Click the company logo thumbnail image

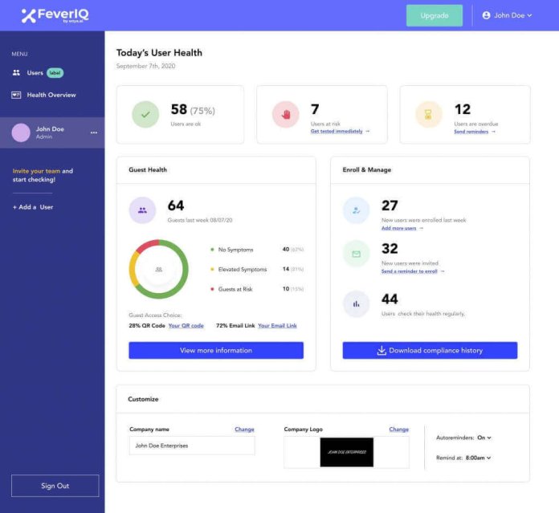346,452
